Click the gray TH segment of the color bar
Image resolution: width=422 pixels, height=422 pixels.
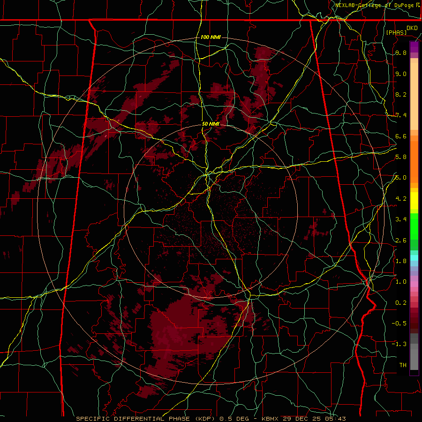click(414, 358)
